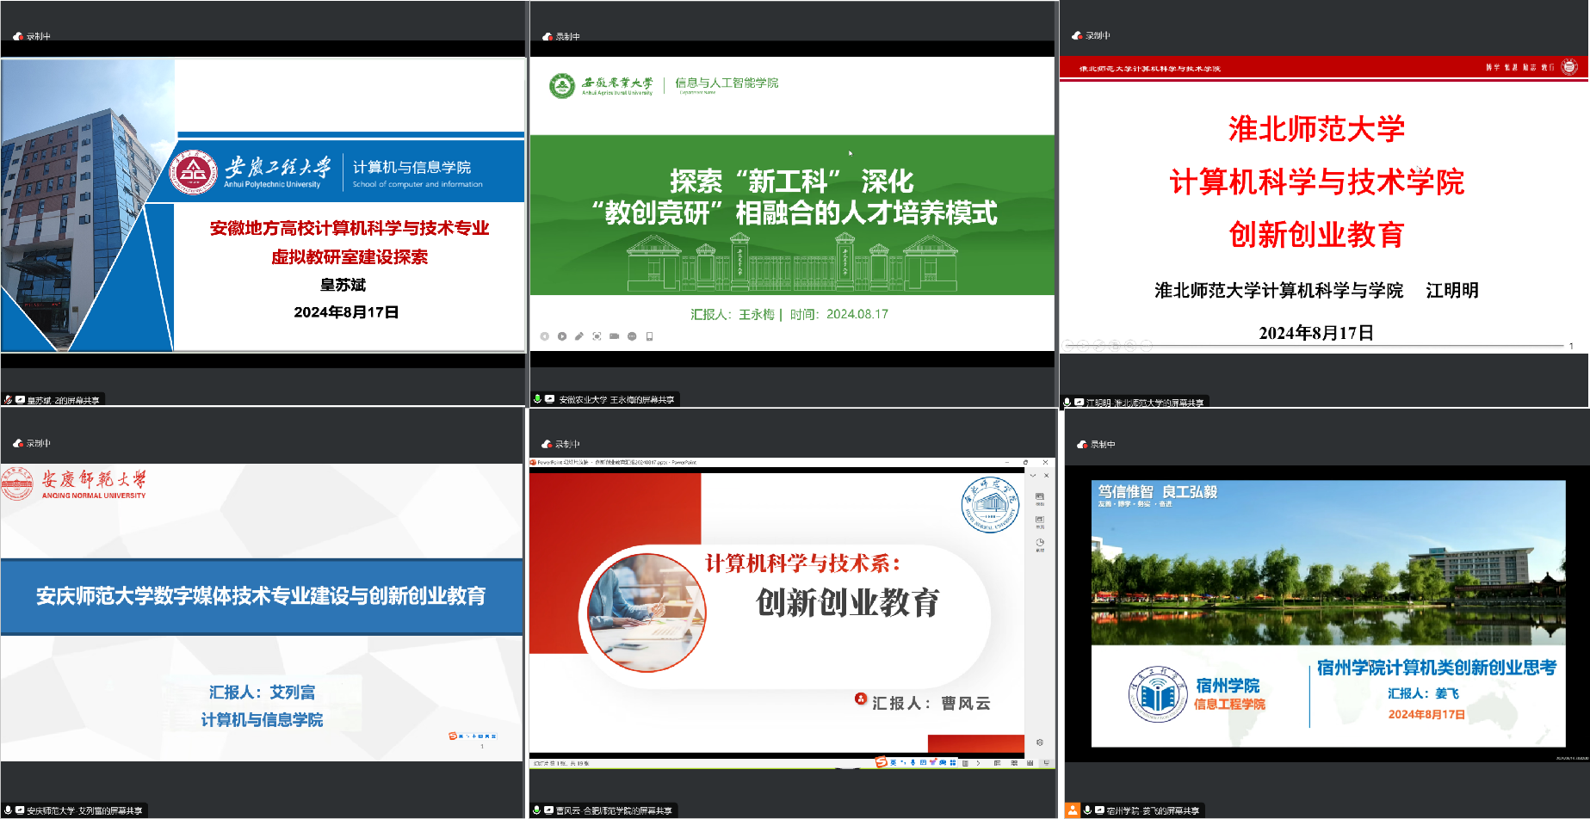
Task: Click 皇苏斌 screen share name label
Action: click(62, 400)
